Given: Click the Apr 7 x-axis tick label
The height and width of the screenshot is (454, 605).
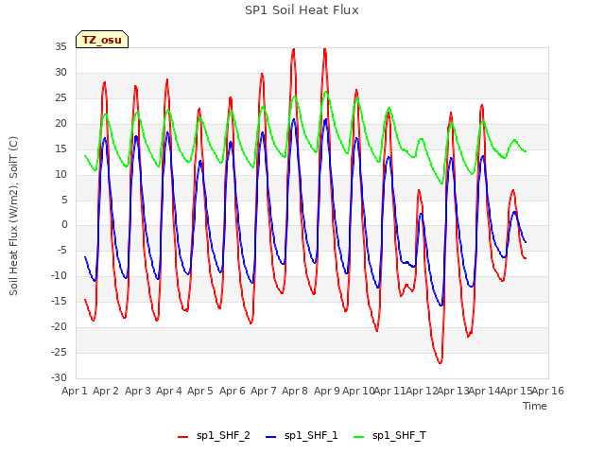Looking at the screenshot, I should point(264,391).
